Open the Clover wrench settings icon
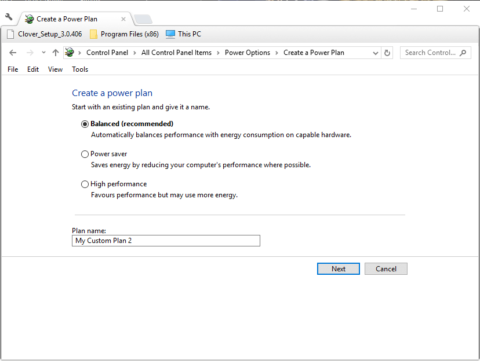The height and width of the screenshot is (361, 480). [x=9, y=17]
